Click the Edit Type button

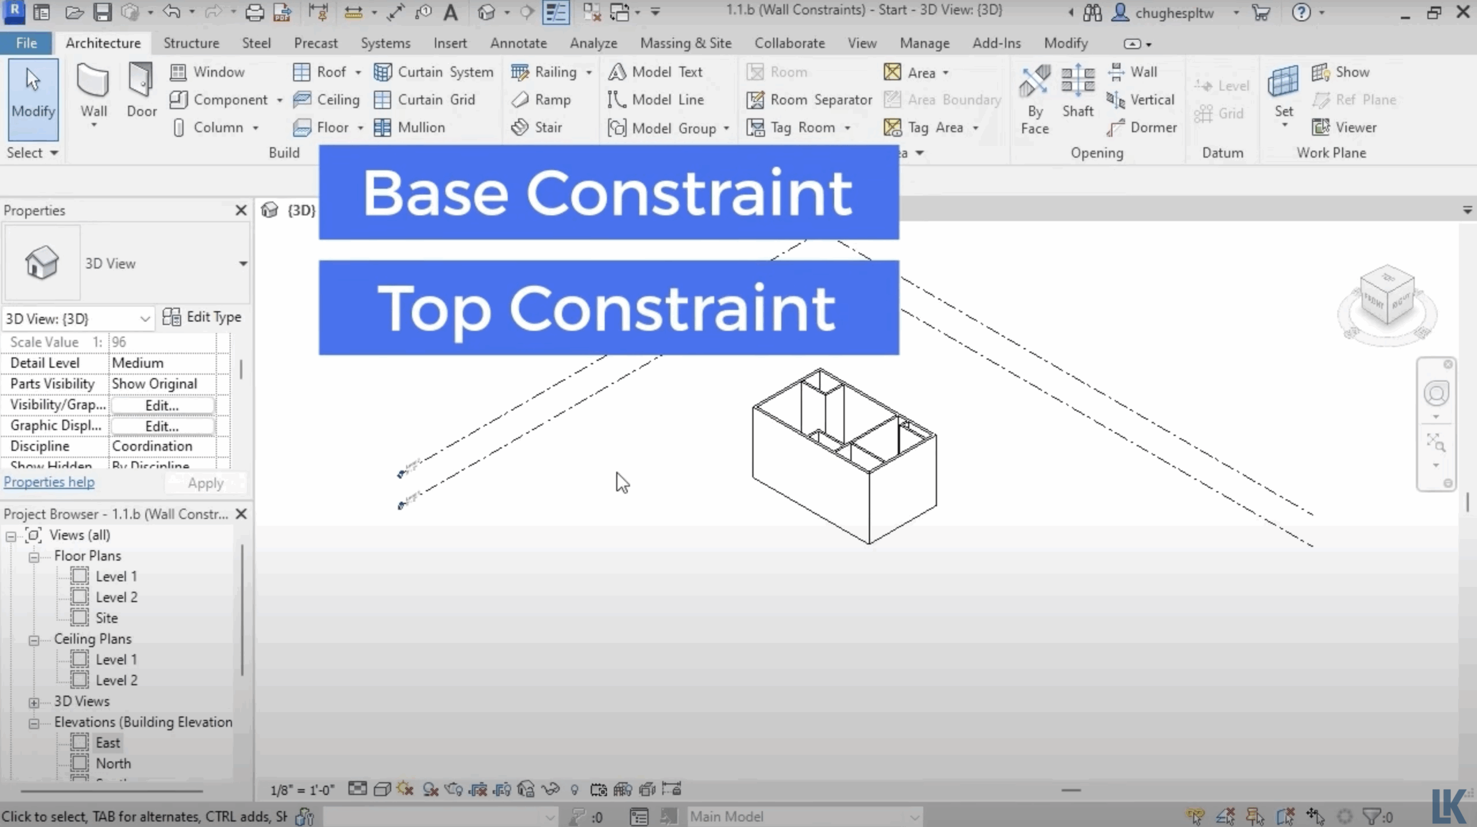202,317
